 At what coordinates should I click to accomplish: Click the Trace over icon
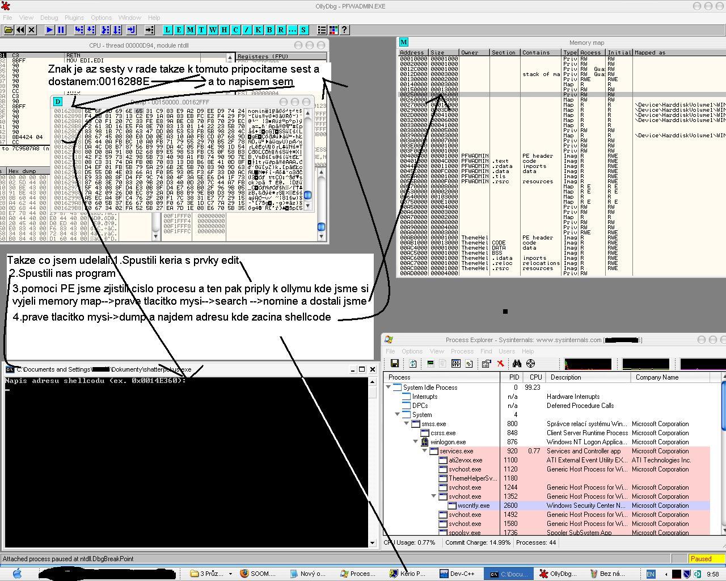117,30
